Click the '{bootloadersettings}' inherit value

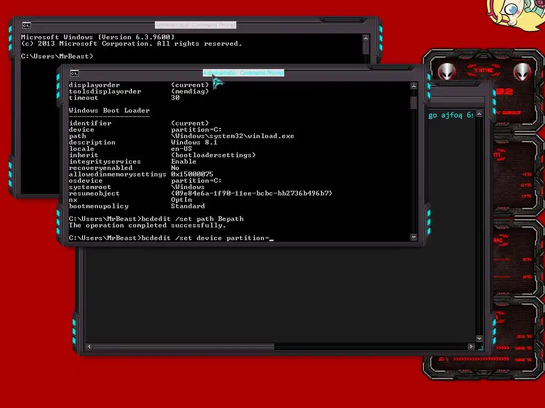pos(213,155)
